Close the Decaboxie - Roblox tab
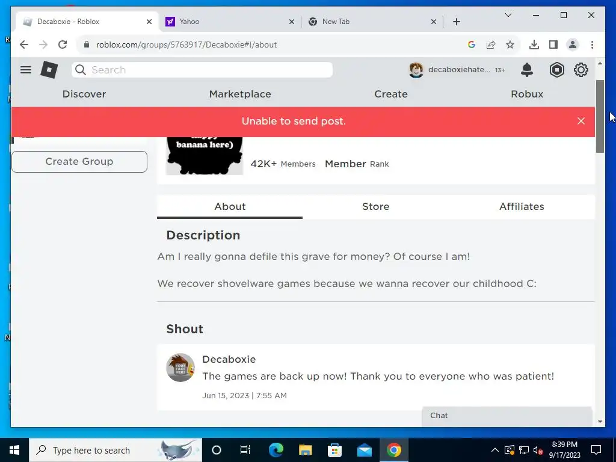This screenshot has height=462, width=616. pos(149,22)
